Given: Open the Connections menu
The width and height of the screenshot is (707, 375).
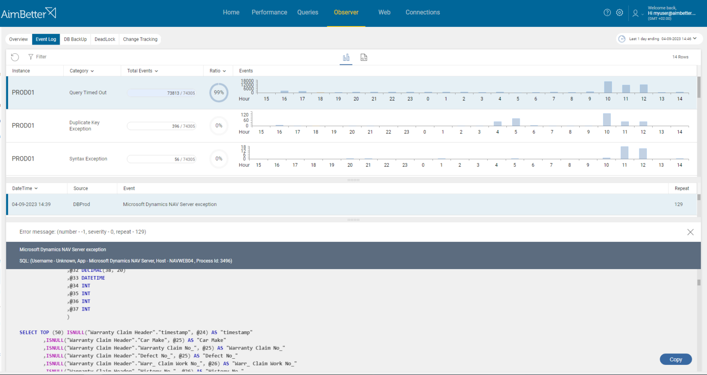Looking at the screenshot, I should [x=423, y=12].
